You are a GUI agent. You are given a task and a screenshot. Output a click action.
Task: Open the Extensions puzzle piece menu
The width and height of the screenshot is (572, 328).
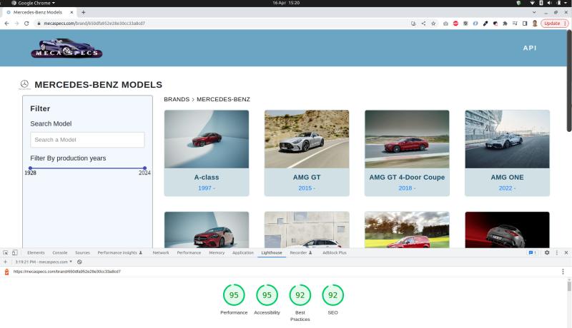coord(506,24)
